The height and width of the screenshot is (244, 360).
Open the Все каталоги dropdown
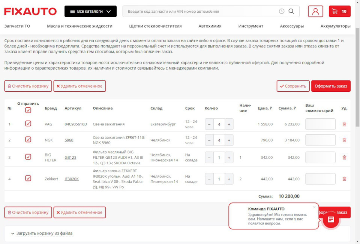coord(90,12)
